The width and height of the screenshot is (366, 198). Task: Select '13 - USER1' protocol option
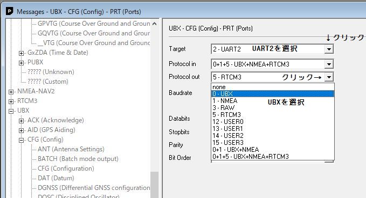tap(273, 129)
